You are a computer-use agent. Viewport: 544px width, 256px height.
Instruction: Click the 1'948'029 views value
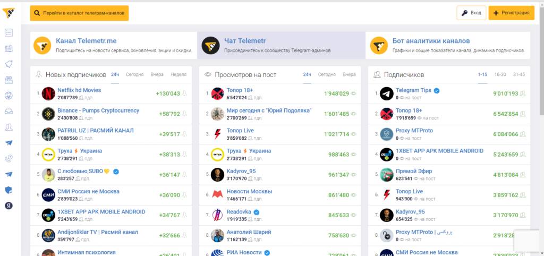[336, 93]
